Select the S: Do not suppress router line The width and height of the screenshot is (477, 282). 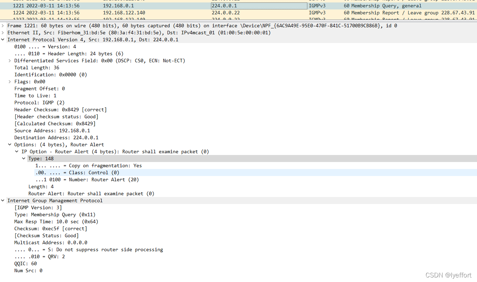(x=89, y=249)
